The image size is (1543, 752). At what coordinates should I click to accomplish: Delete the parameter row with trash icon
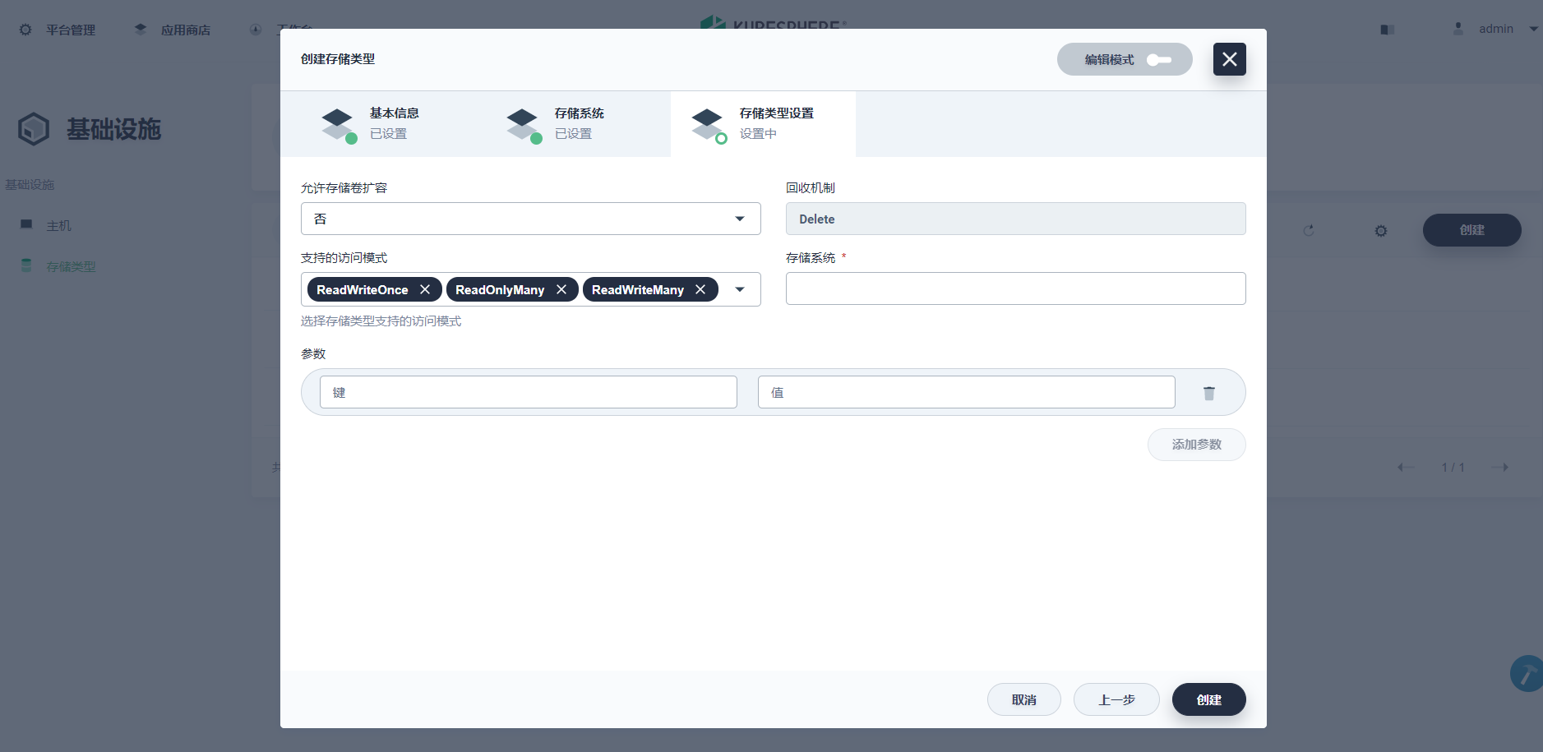[x=1209, y=393]
